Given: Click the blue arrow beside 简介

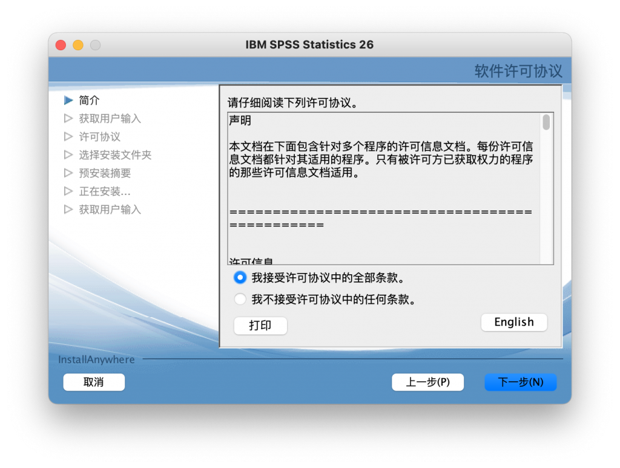Looking at the screenshot, I should (x=68, y=101).
